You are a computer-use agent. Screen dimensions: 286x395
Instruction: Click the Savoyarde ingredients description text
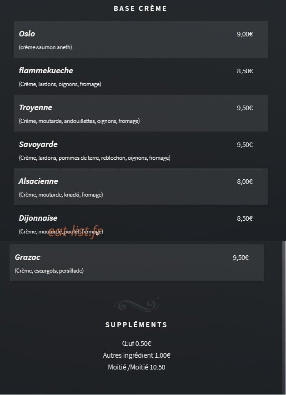click(95, 158)
